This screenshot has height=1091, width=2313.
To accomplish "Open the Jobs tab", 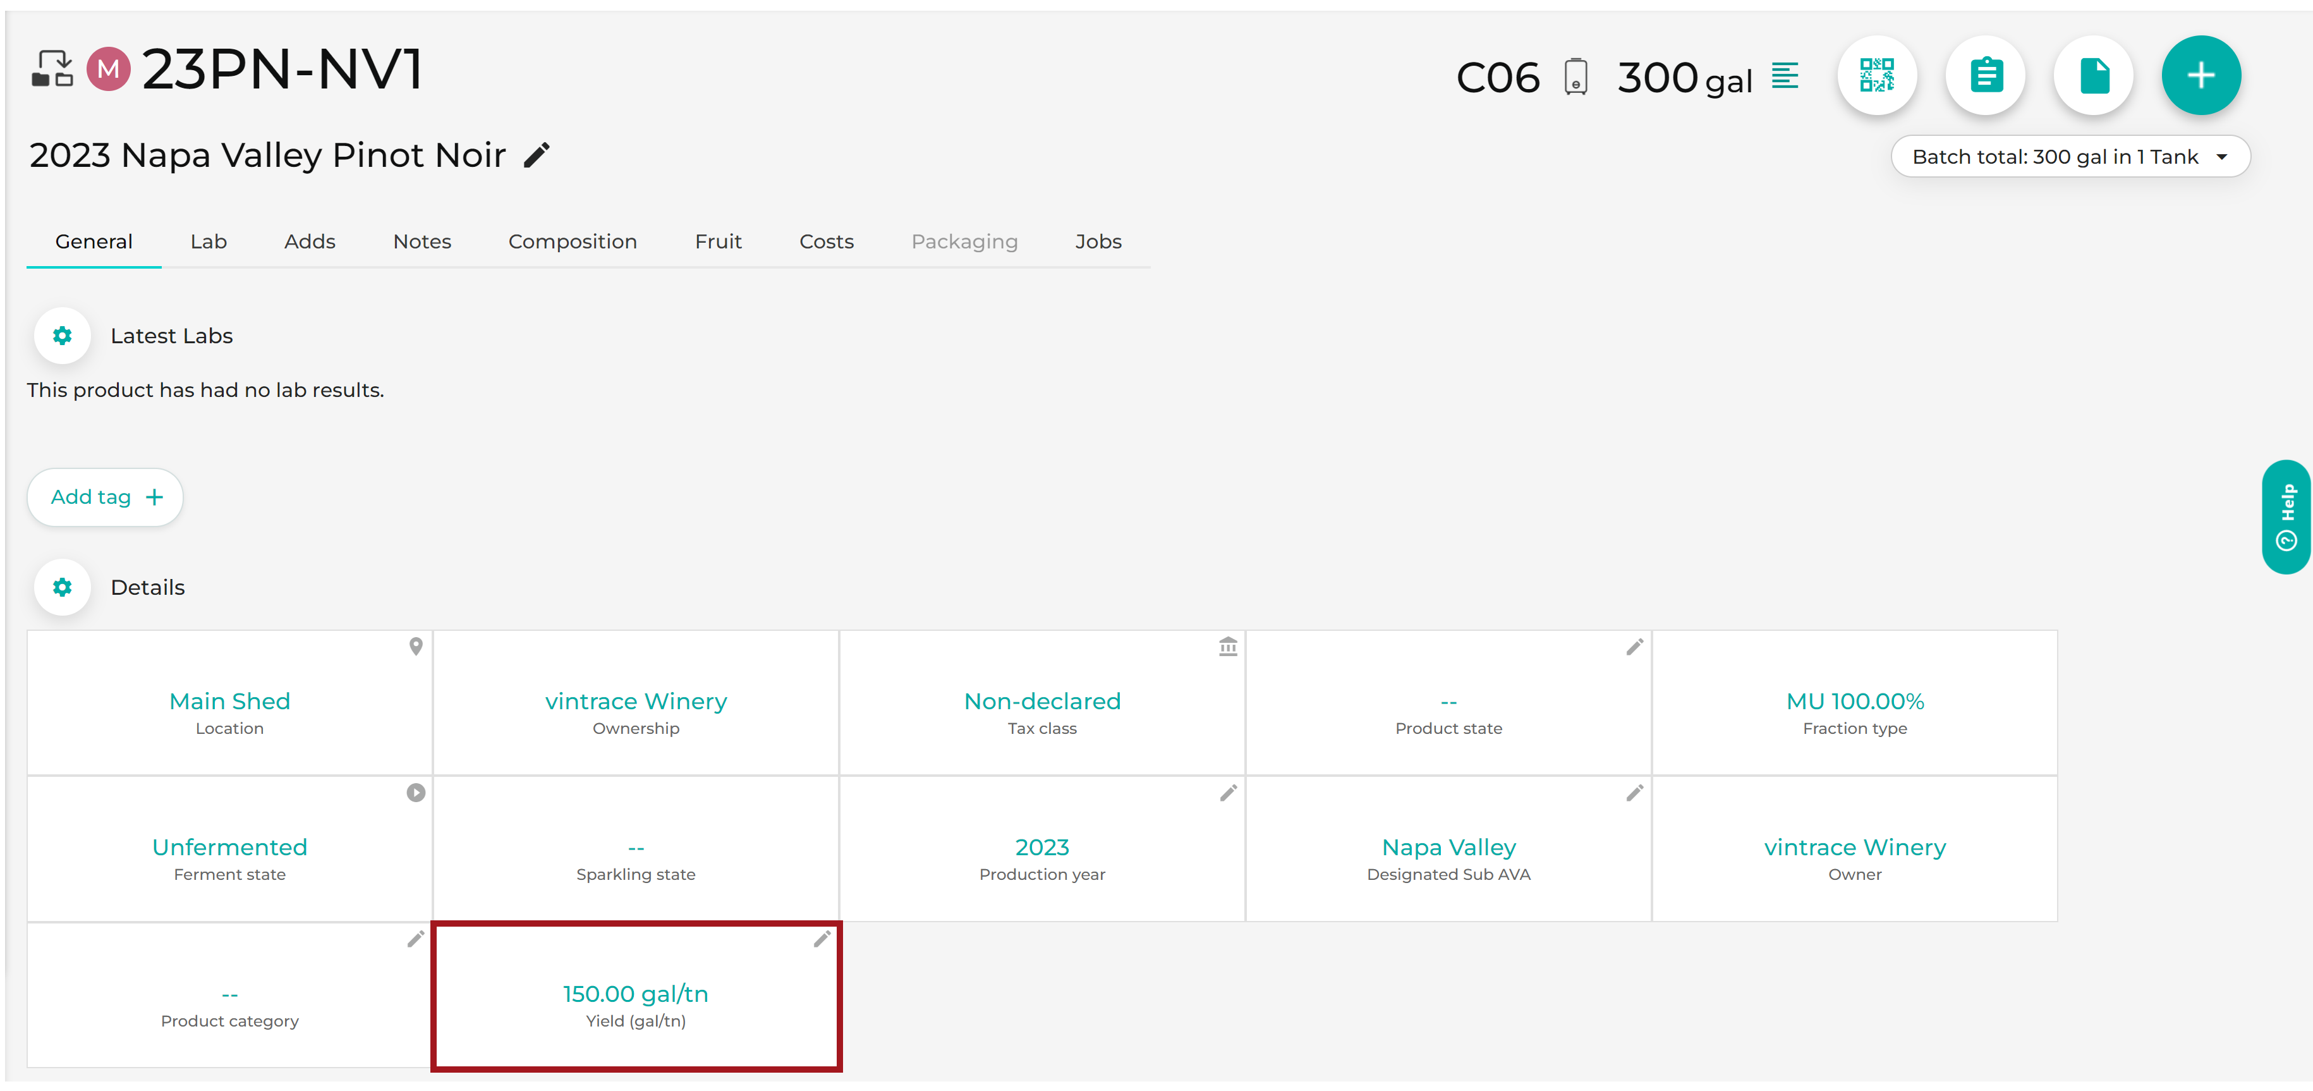I will pyautogui.click(x=1098, y=241).
